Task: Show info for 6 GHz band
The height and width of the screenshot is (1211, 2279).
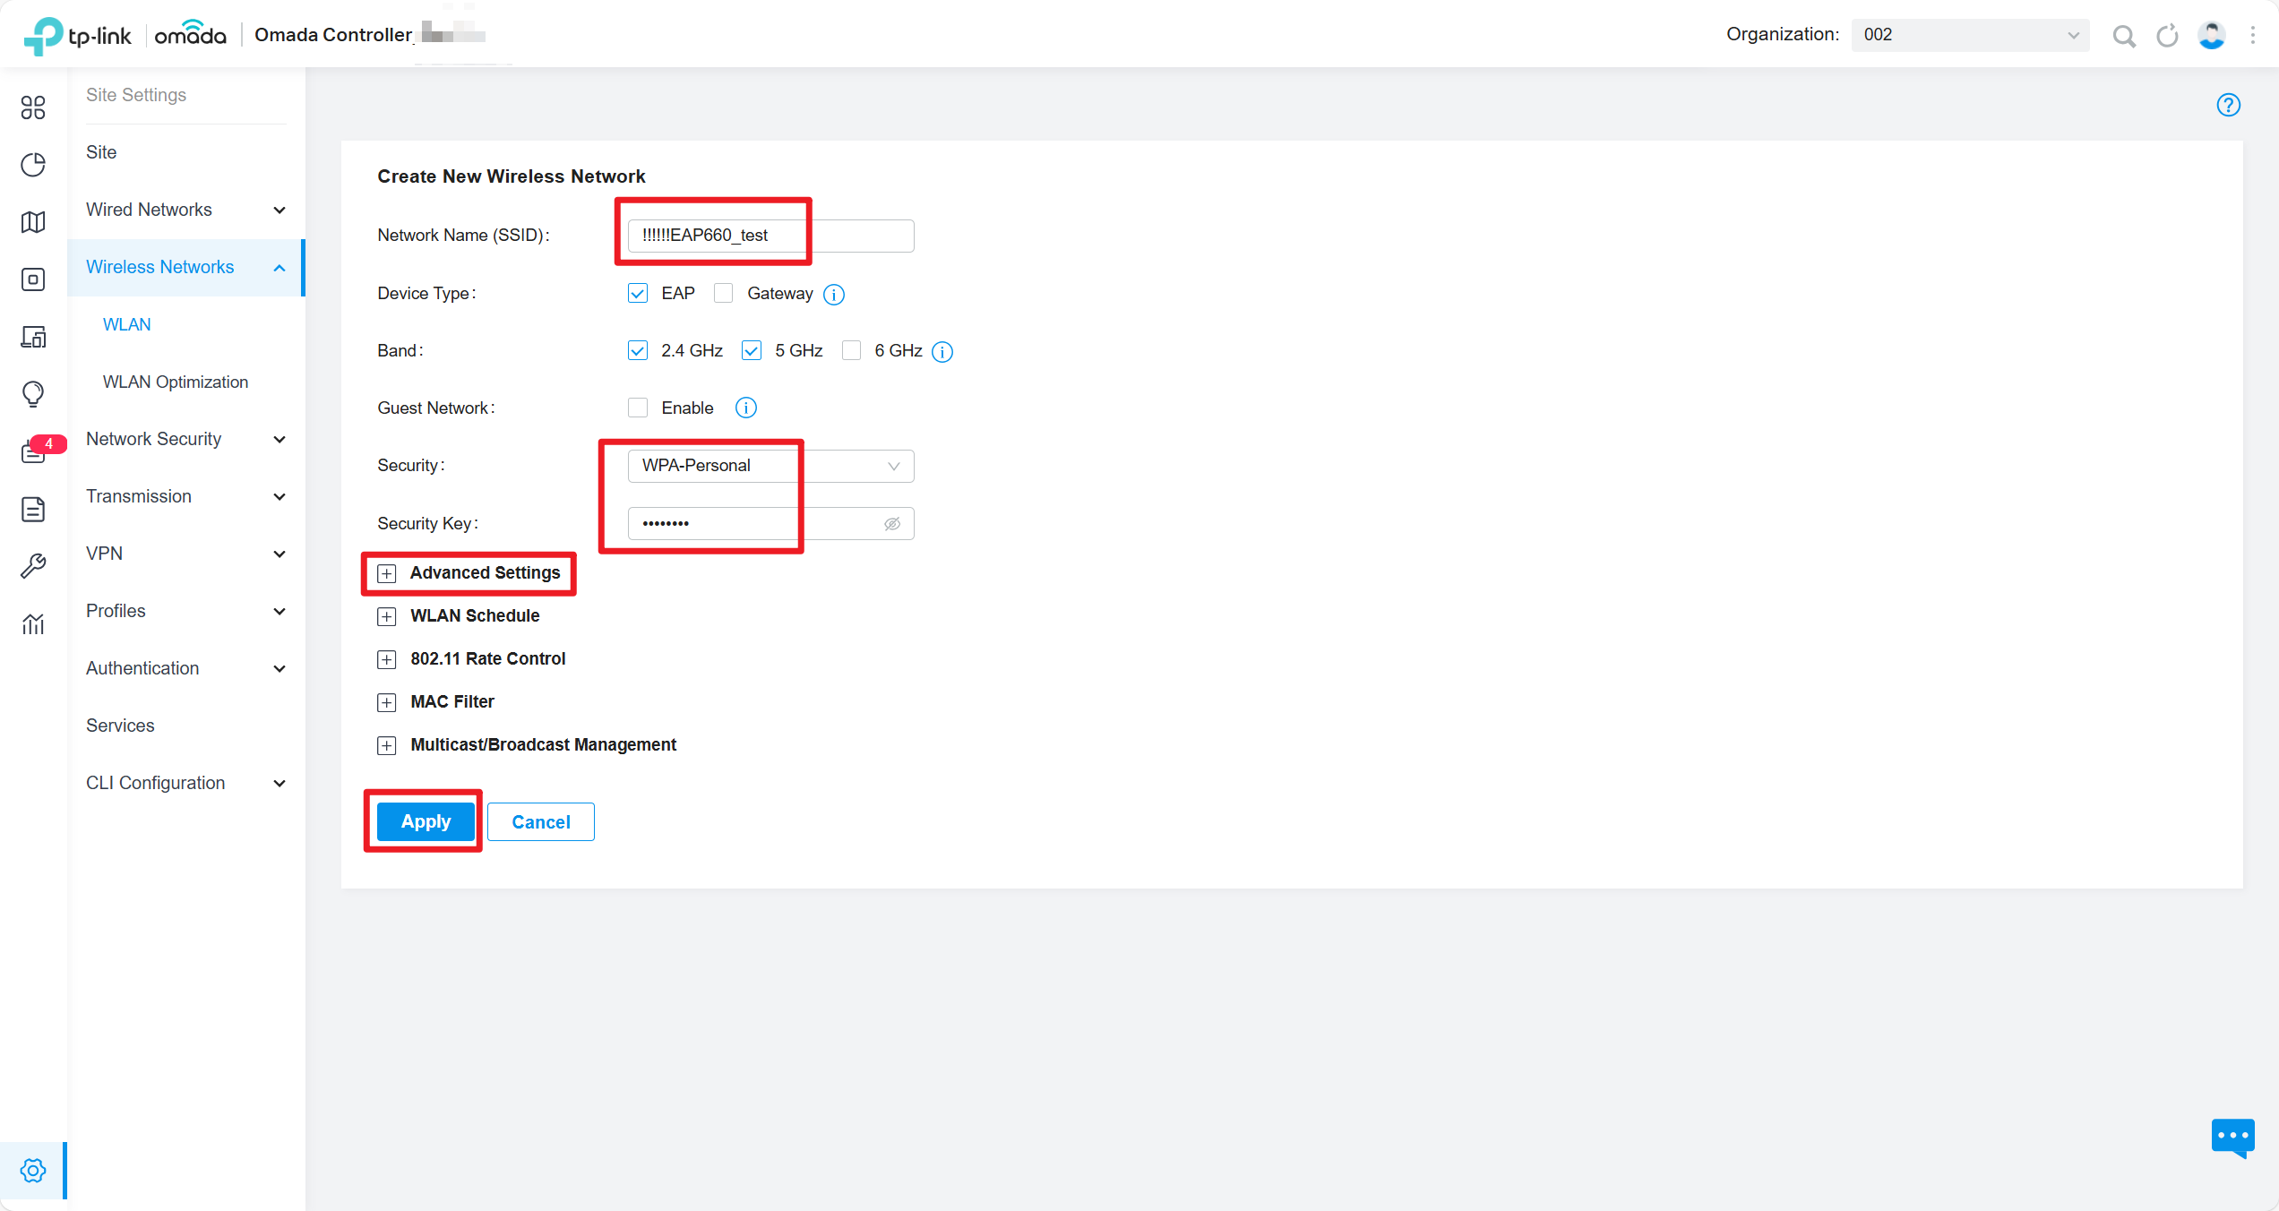Action: [942, 352]
